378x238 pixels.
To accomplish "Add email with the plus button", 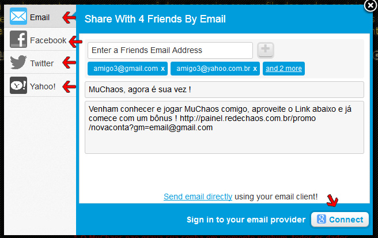I will tap(266, 50).
